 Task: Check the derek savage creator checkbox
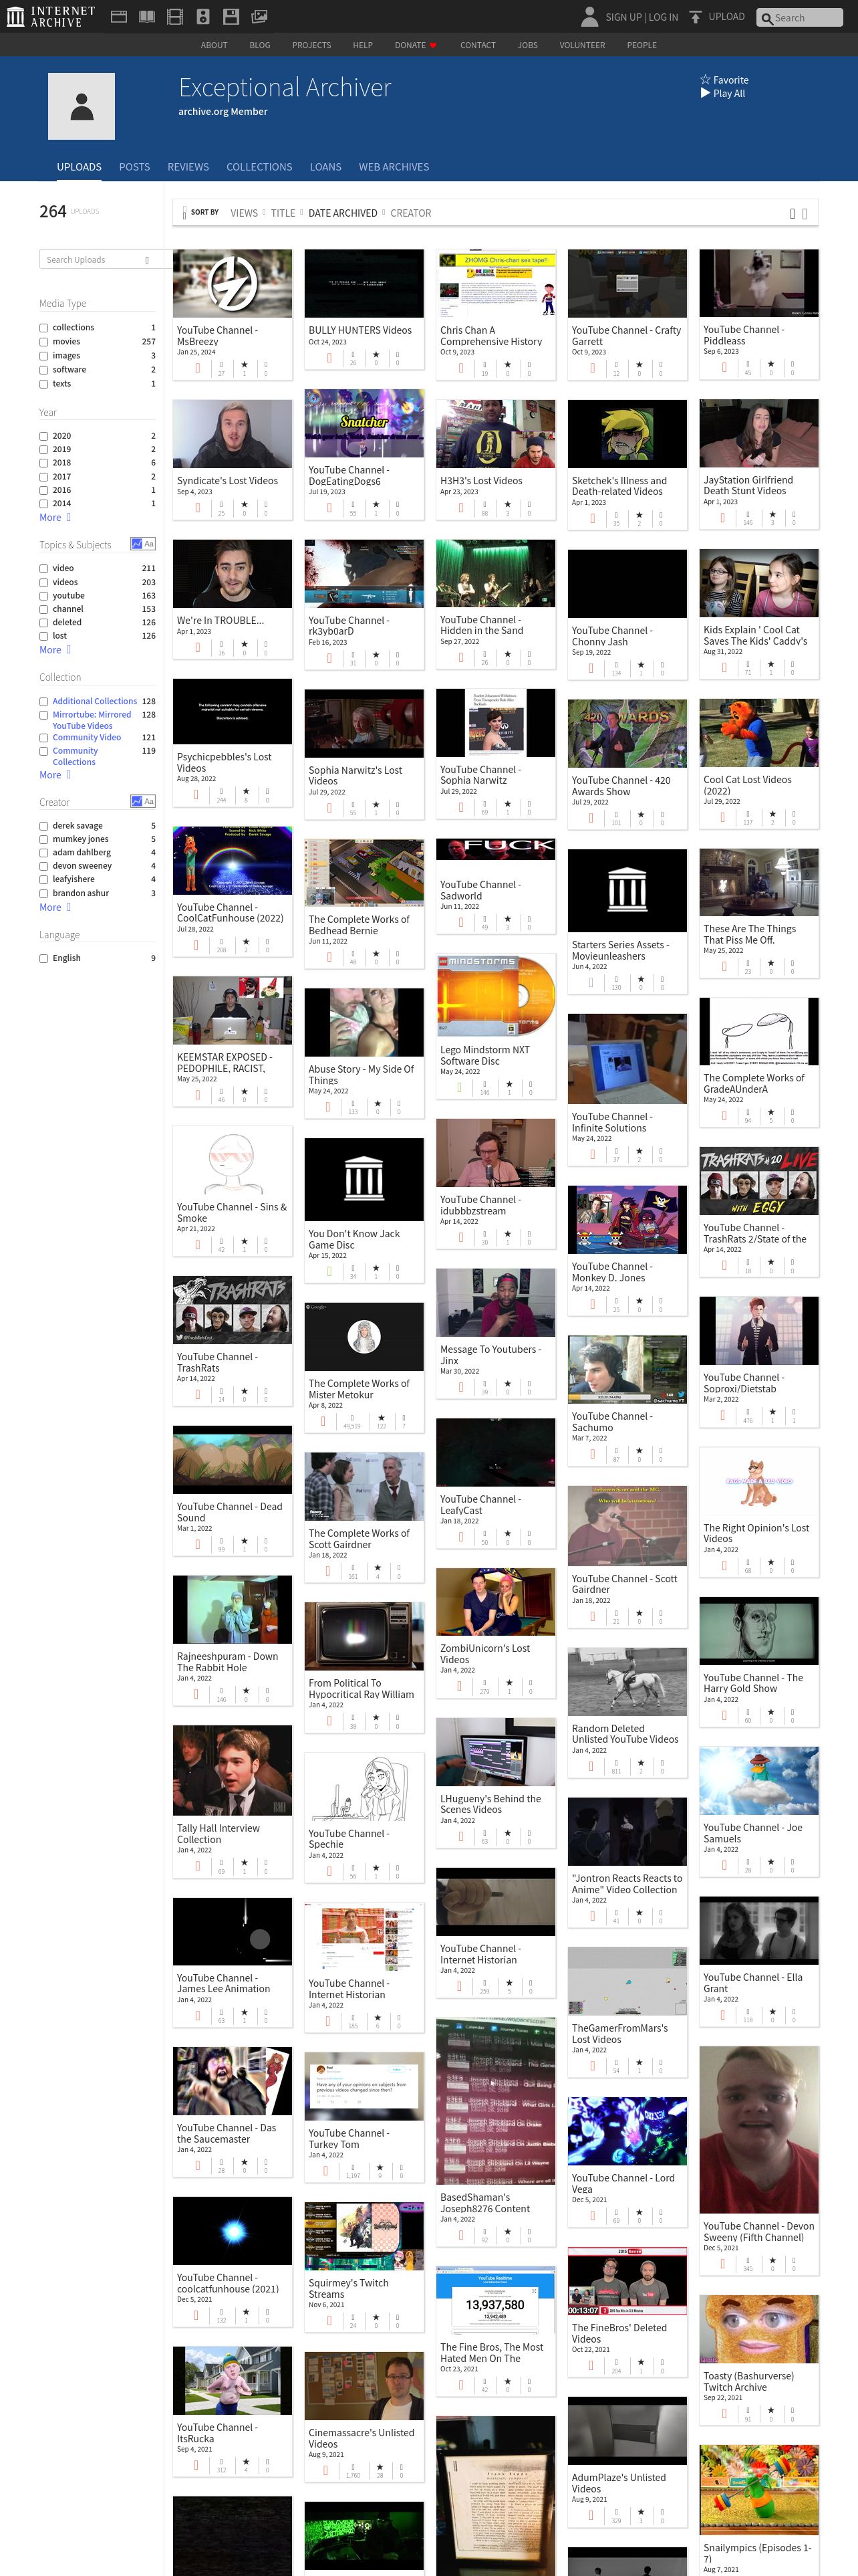click(44, 826)
